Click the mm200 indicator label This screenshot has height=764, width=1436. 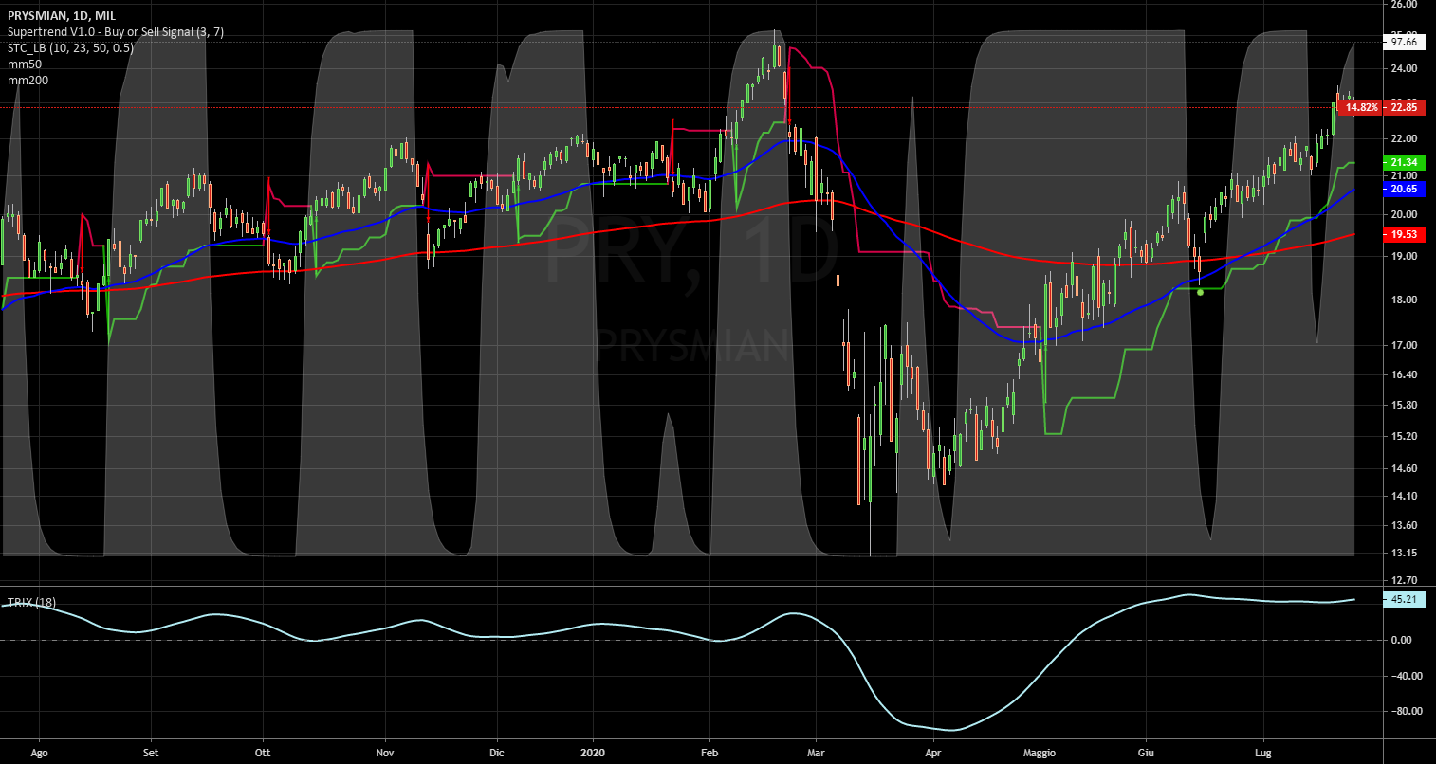coord(28,81)
